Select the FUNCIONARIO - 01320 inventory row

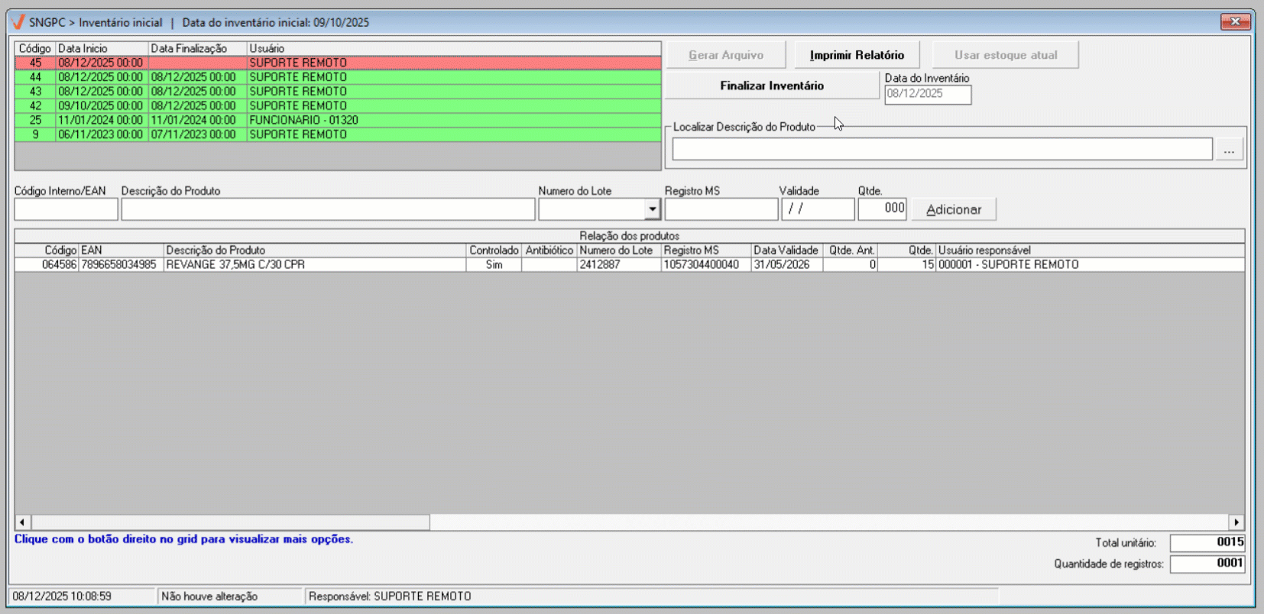pos(336,120)
